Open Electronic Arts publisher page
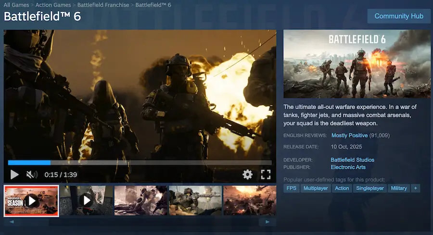This screenshot has width=433, height=235. pyautogui.click(x=348, y=167)
